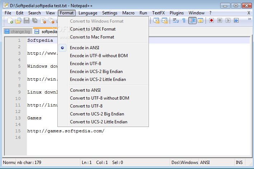The width and height of the screenshot is (254, 169).
Task: Select the checked Encode in ANSI option
Action: click(x=103, y=48)
